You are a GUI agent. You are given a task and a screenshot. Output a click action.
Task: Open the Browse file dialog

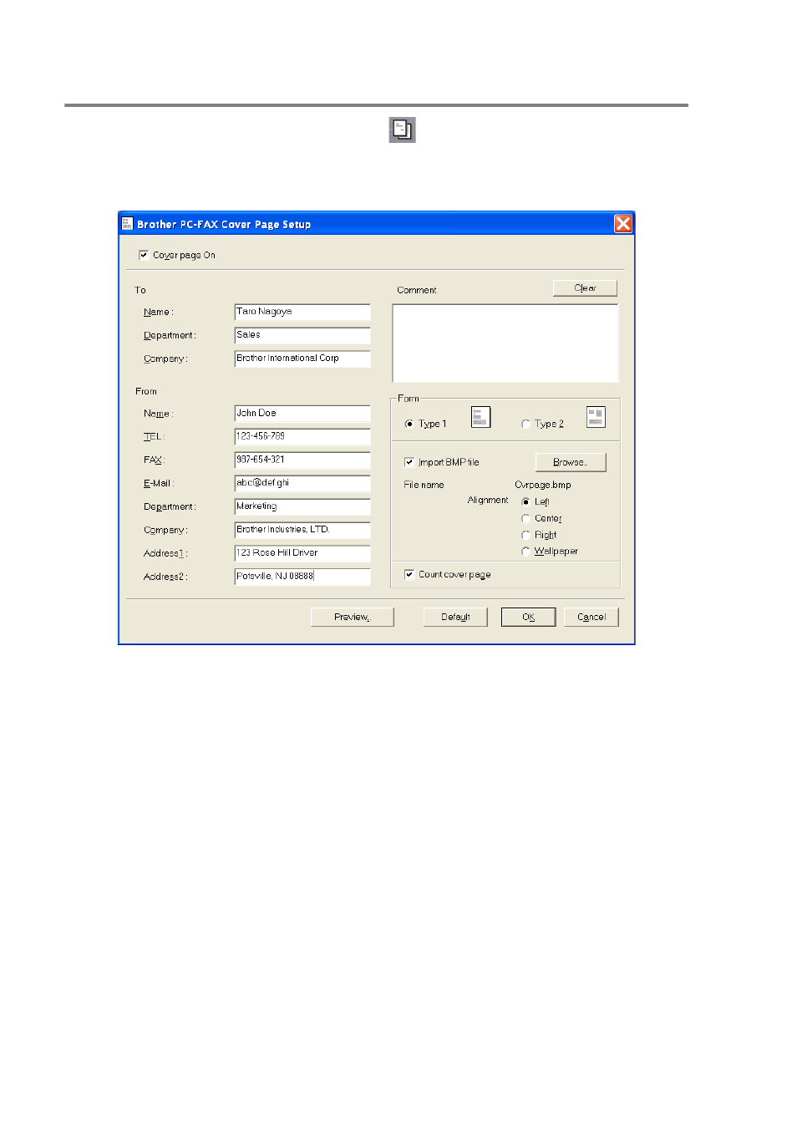pos(571,462)
